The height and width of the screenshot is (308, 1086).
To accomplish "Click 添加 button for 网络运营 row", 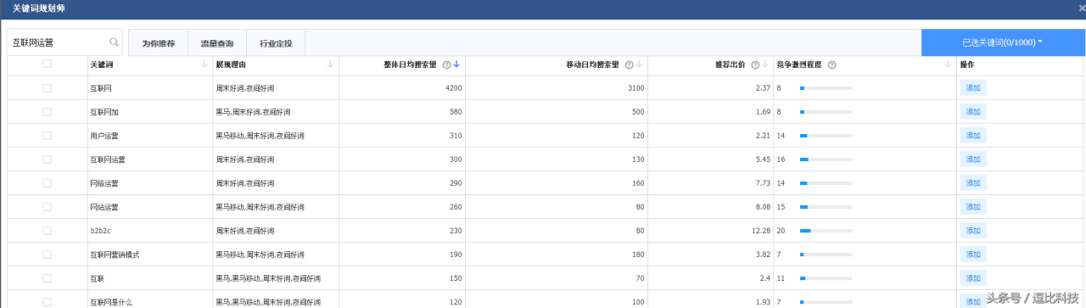I will pos(973,182).
